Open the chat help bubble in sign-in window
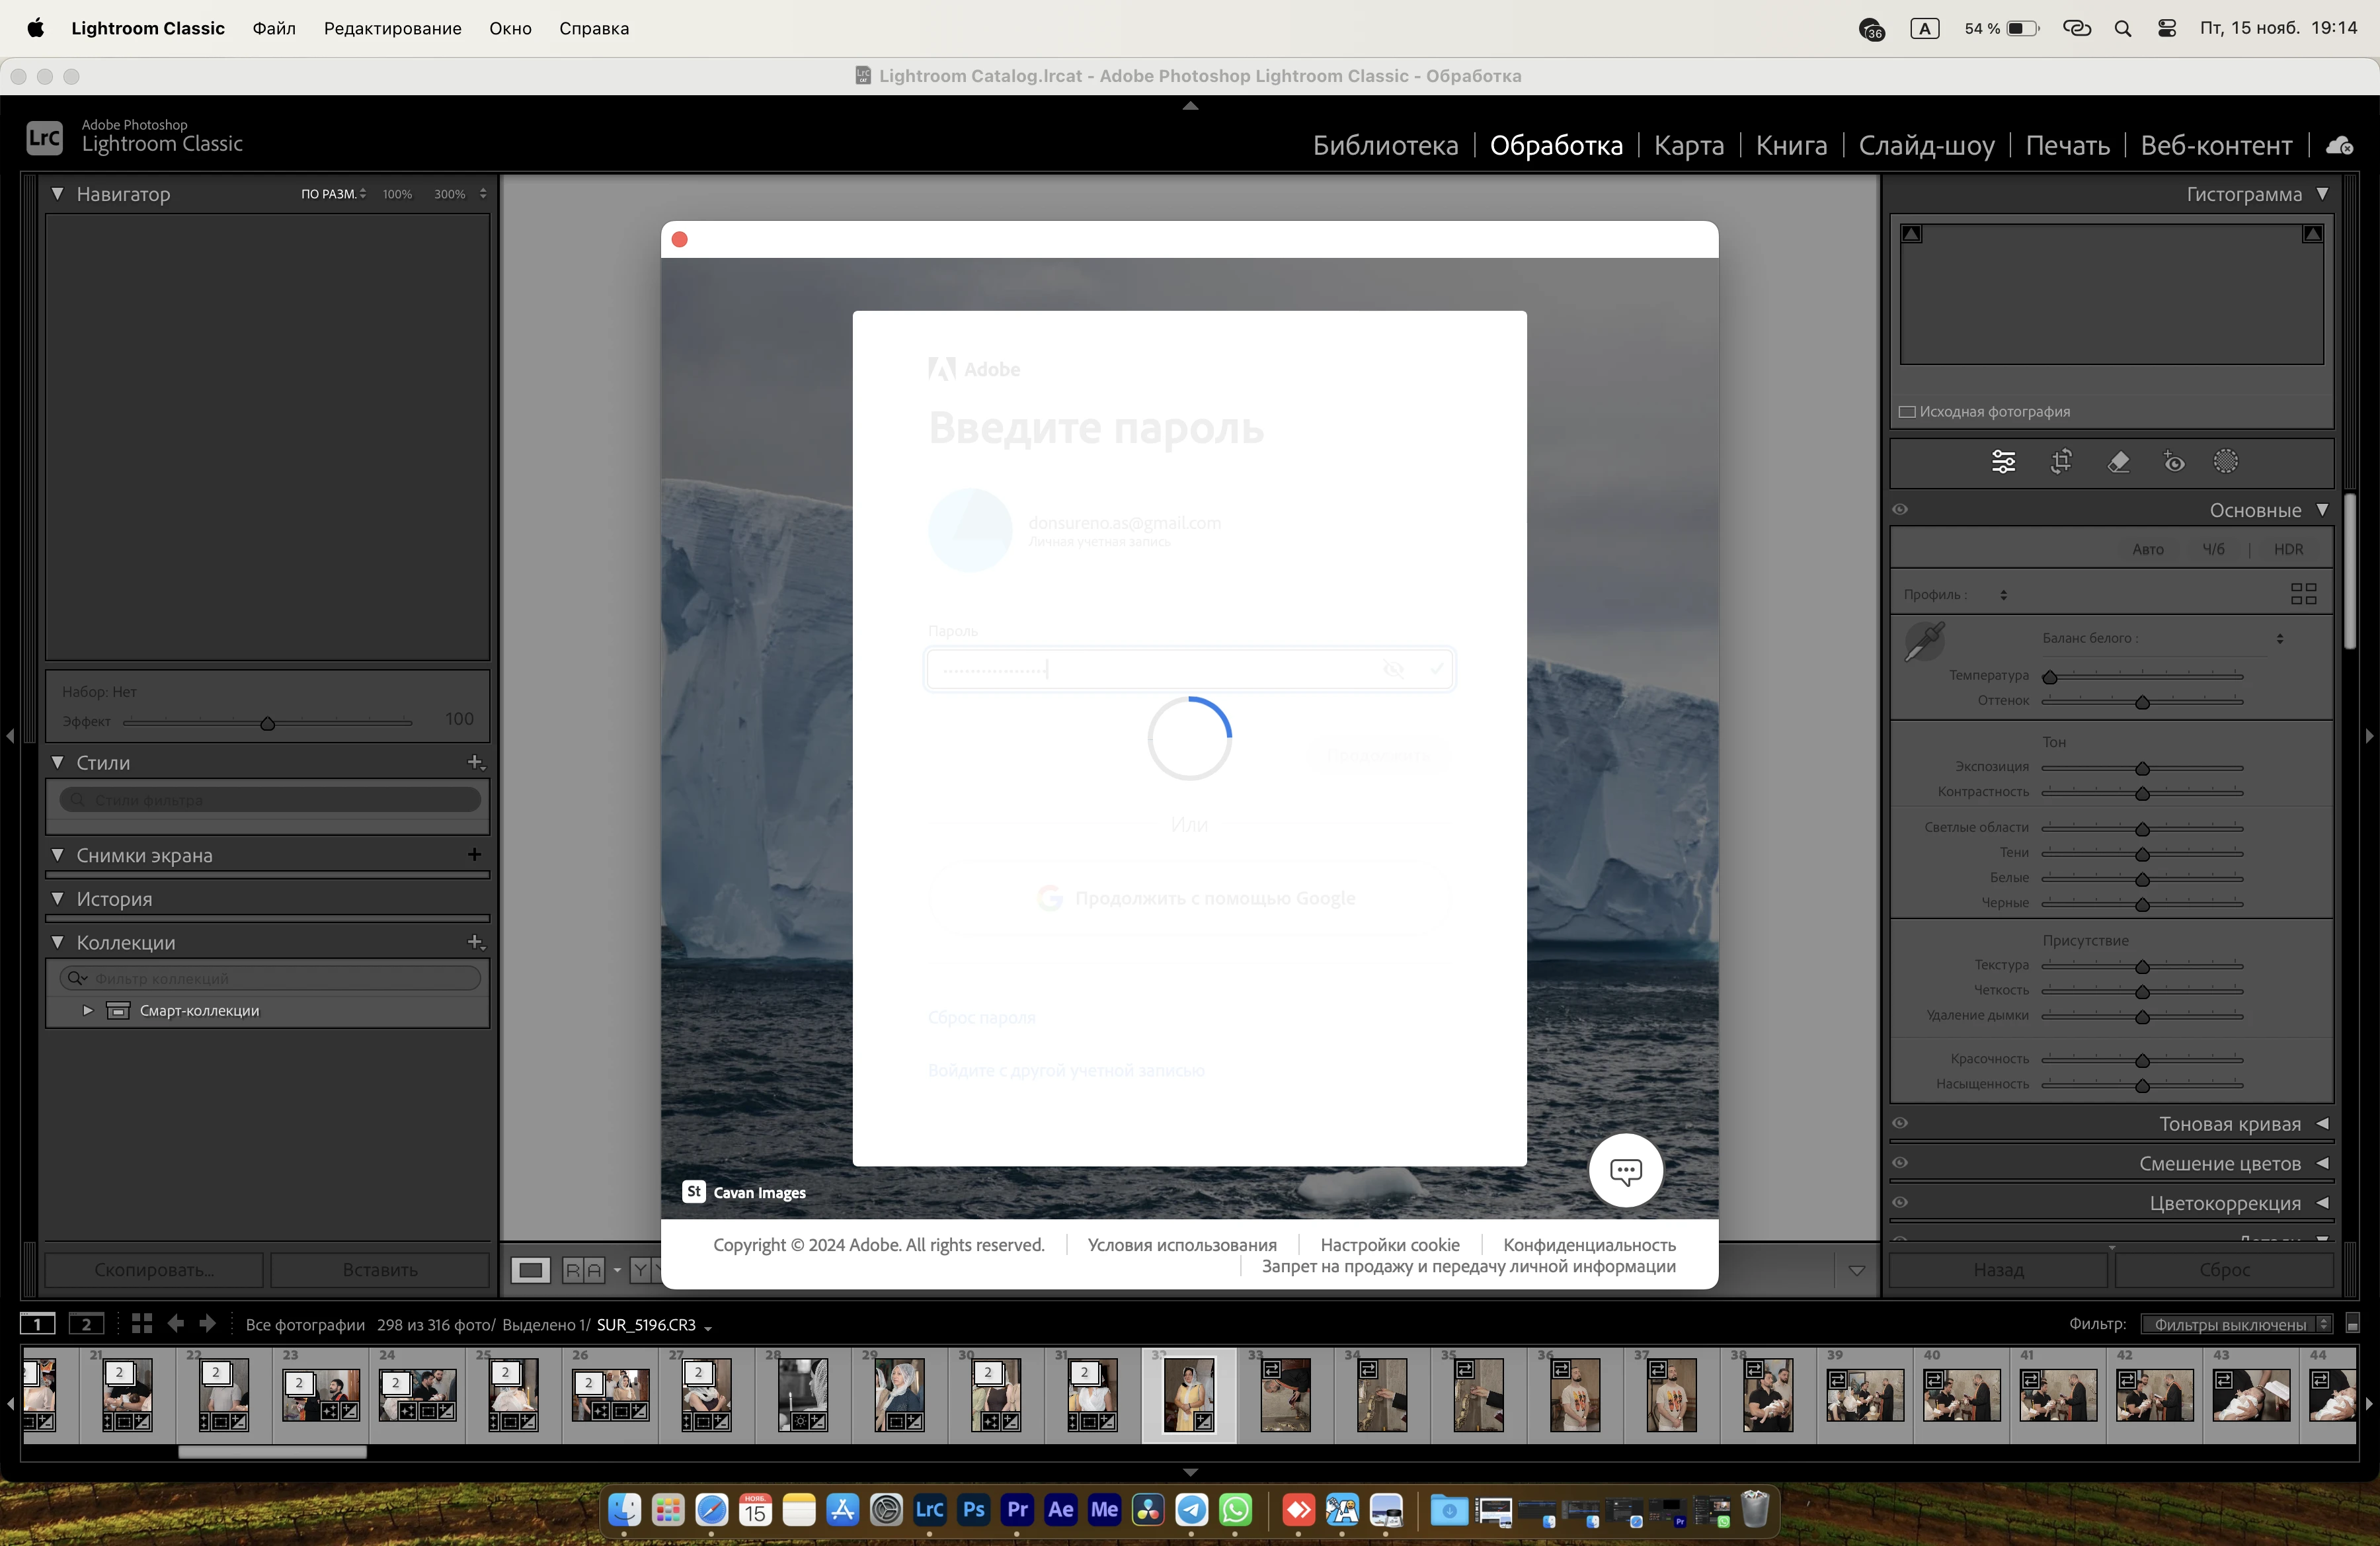2380x1546 pixels. coord(1626,1171)
